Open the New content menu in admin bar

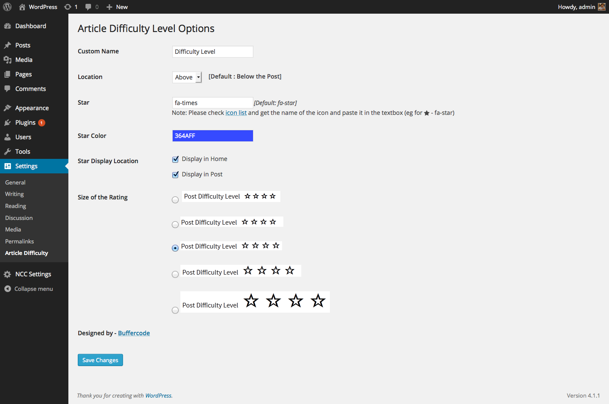click(x=117, y=7)
